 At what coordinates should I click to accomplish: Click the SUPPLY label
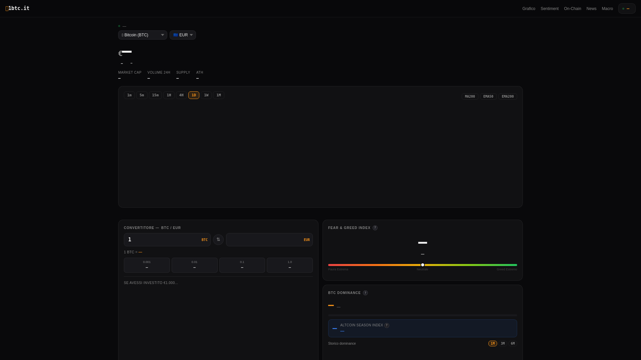coord(183,73)
